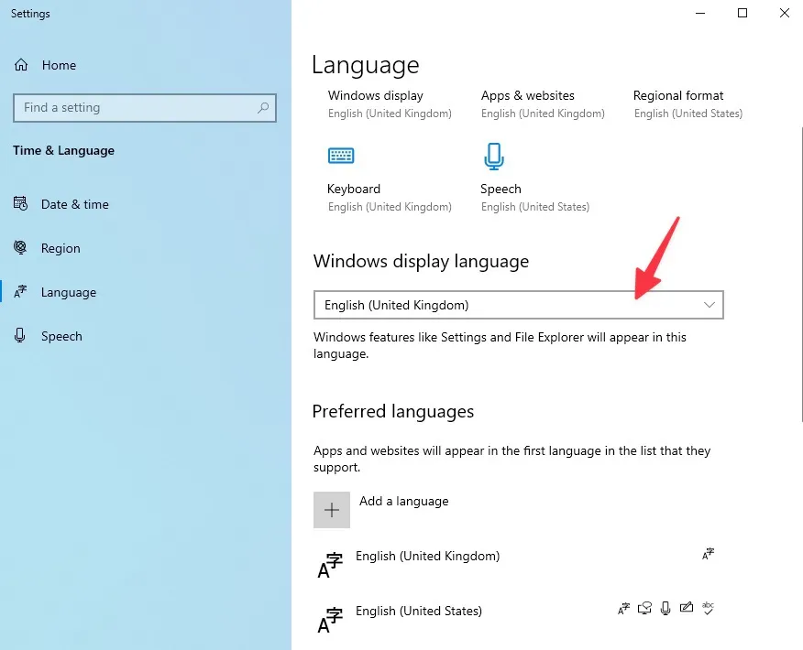This screenshot has width=803, height=650.
Task: Click the Speech microphone icon in sidebar
Action: (20, 335)
